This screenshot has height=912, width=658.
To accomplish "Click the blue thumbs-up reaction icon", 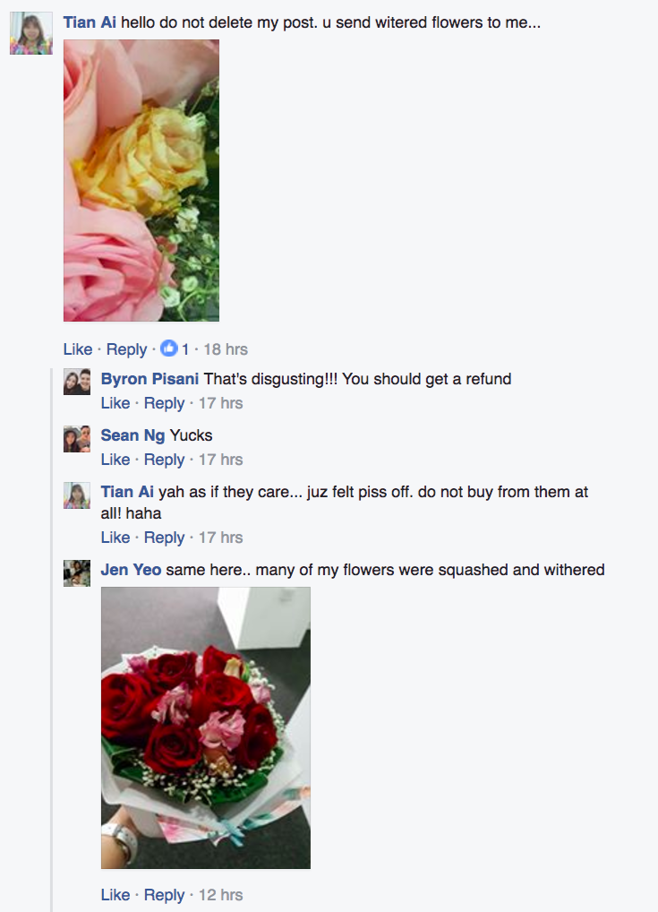I will pos(168,348).
